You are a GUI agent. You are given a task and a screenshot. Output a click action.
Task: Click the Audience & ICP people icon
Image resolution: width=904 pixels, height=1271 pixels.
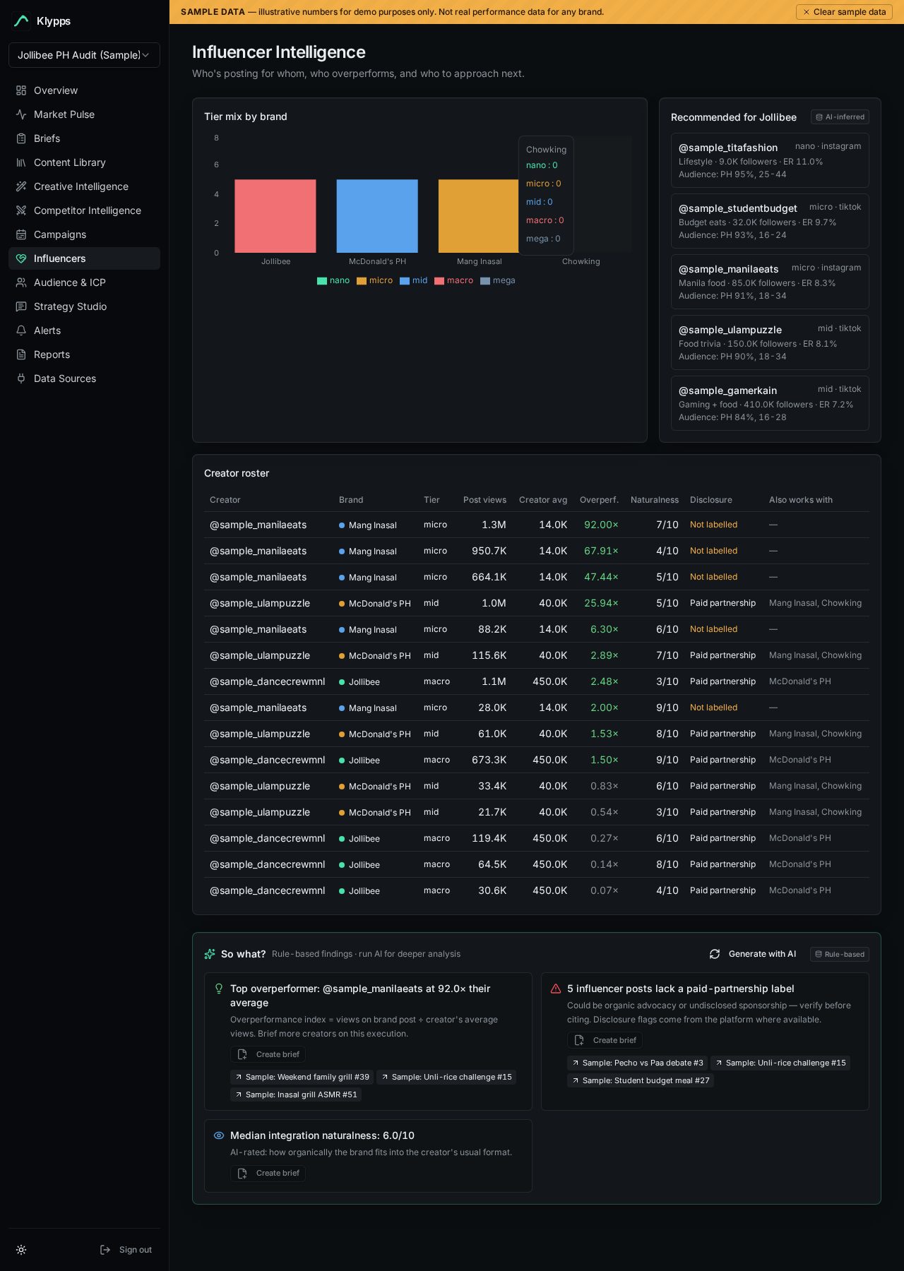pyautogui.click(x=21, y=282)
